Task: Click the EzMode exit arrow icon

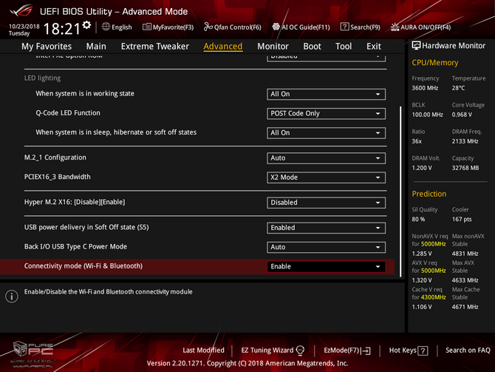Action: pyautogui.click(x=366, y=351)
